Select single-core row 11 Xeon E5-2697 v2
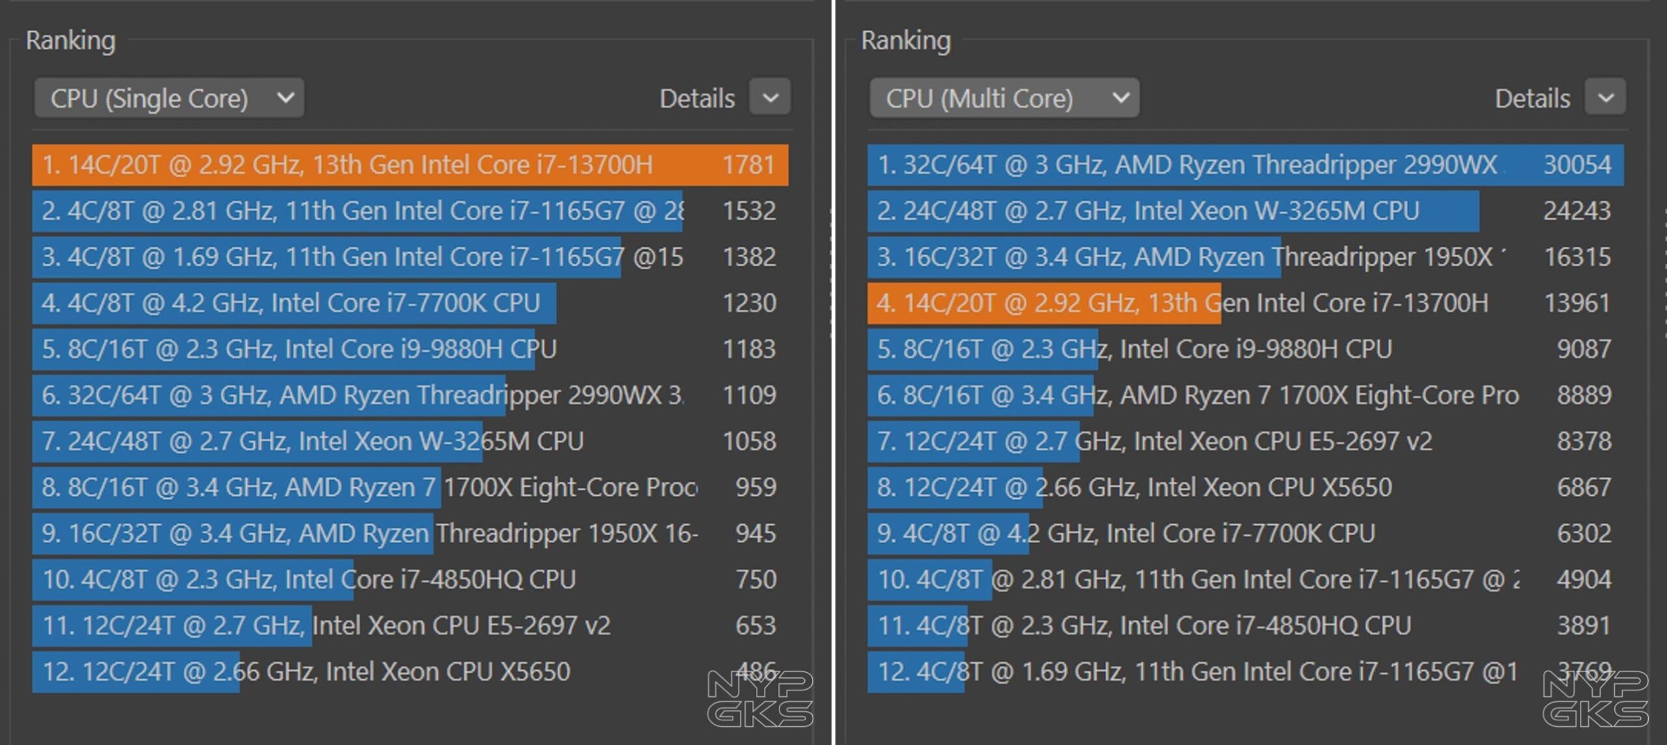 point(410,626)
